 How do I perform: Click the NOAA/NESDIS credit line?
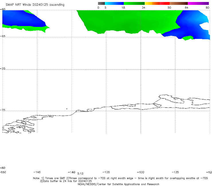[118, 184]
